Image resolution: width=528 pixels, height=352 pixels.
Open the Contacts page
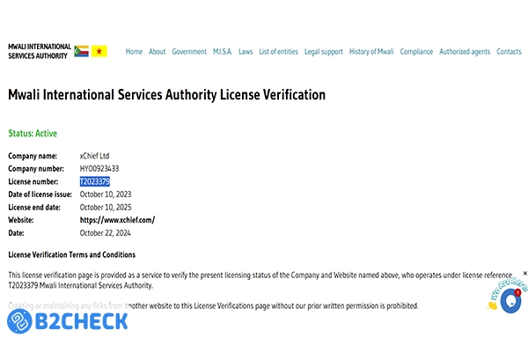click(x=509, y=52)
